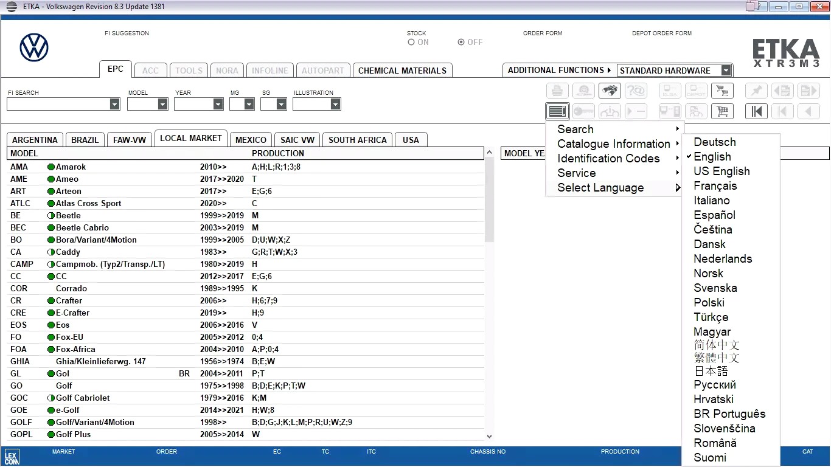
Task: Open the Catalogue Information submenu
Action: pyautogui.click(x=613, y=144)
